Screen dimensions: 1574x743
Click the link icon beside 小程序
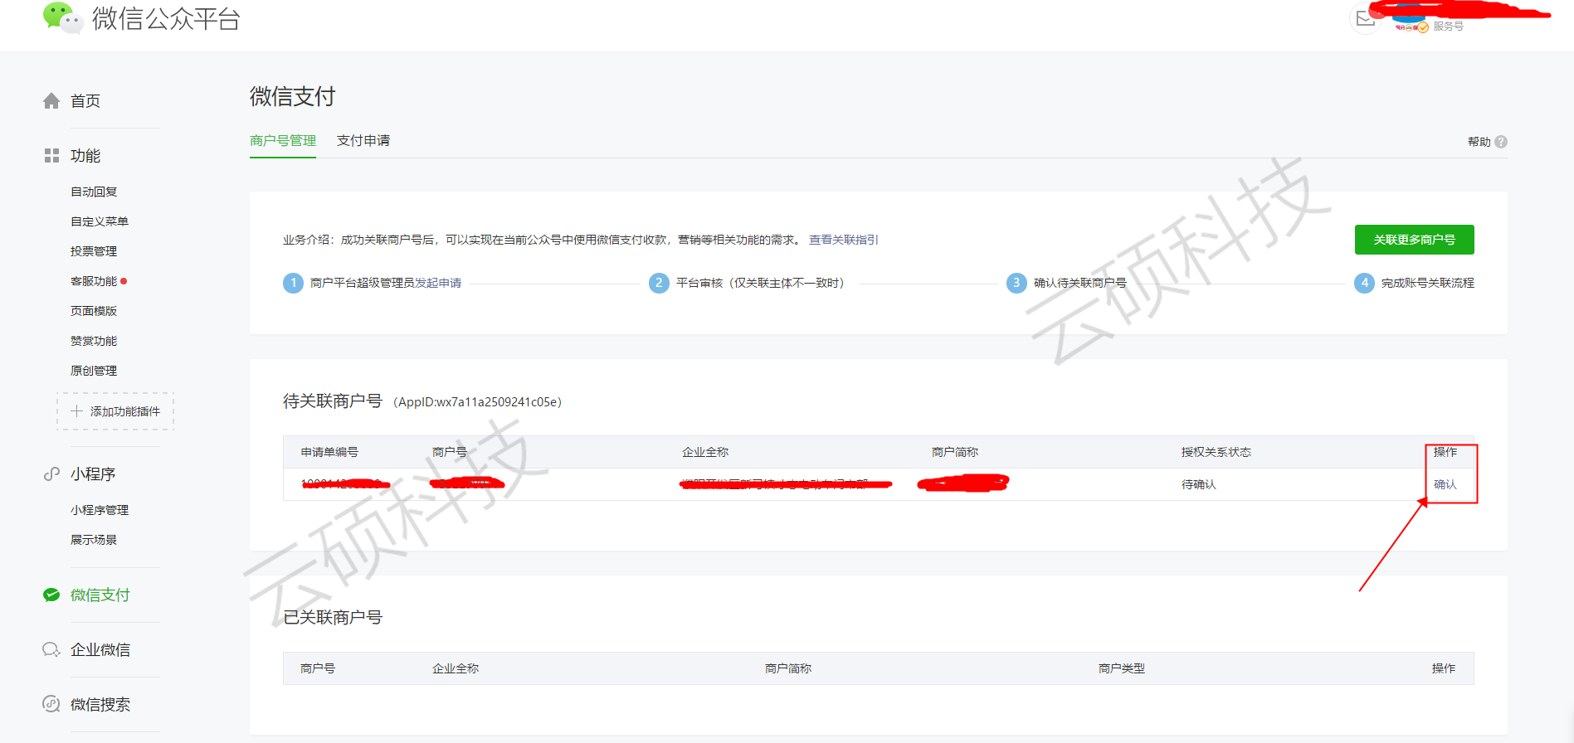(x=51, y=474)
